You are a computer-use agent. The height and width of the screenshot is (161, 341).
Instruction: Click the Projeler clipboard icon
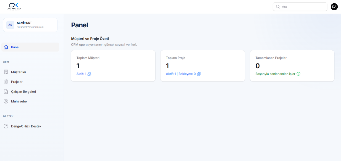(6, 82)
